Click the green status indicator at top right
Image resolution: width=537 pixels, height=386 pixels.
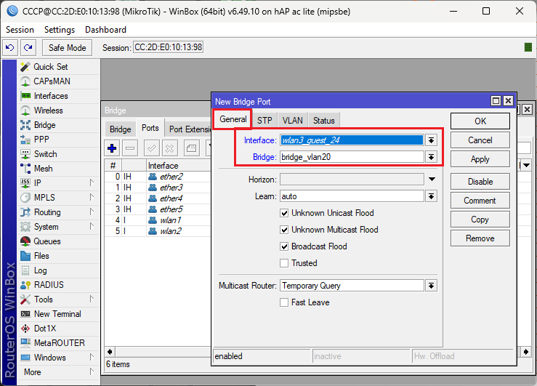(x=528, y=47)
